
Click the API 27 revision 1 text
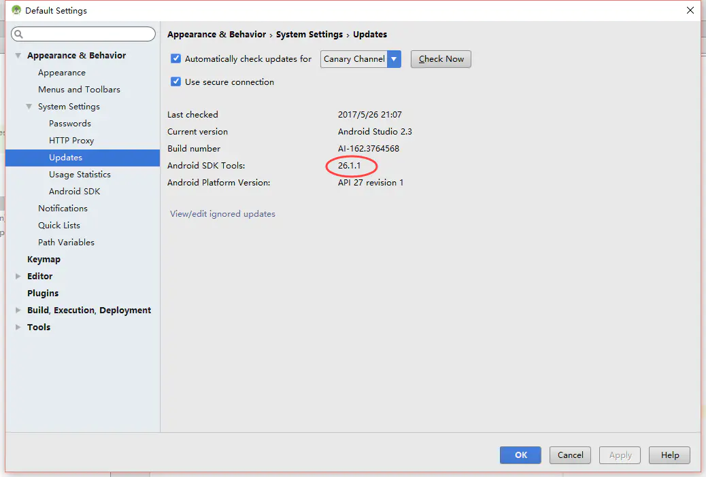click(371, 183)
